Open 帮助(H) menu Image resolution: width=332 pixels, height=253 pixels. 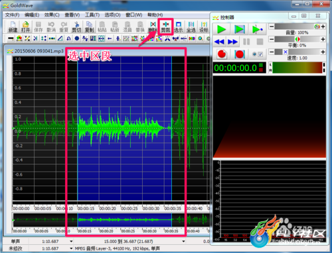(x=155, y=15)
